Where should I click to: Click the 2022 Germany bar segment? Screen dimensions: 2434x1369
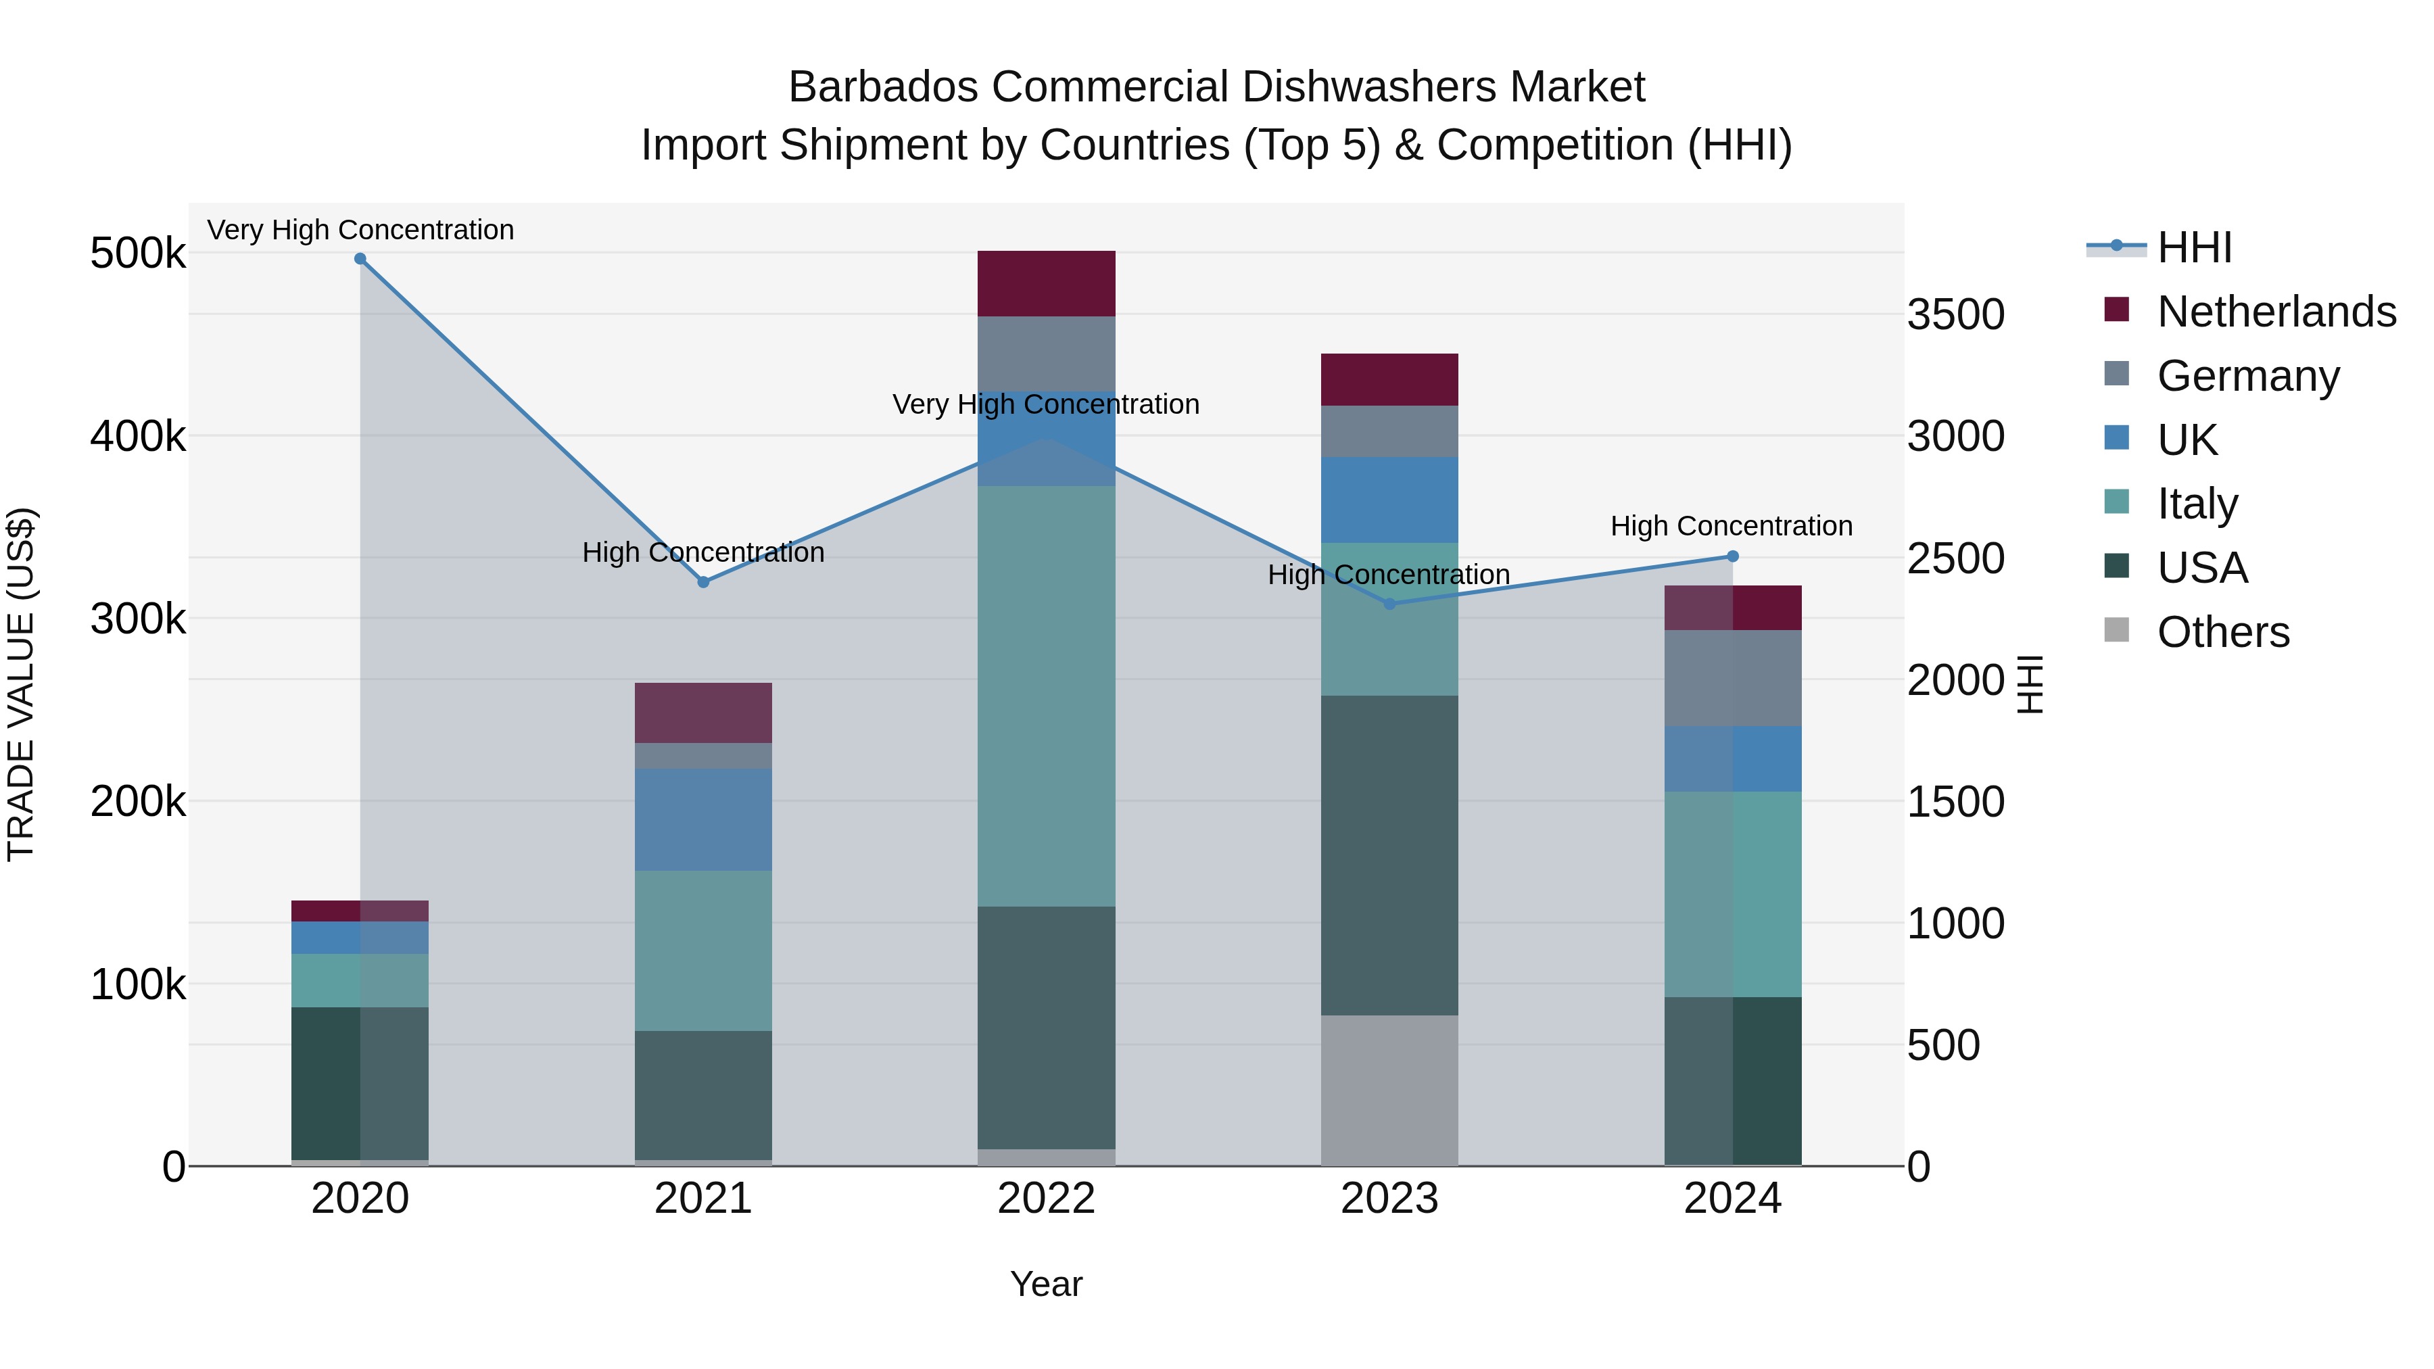click(x=1046, y=354)
